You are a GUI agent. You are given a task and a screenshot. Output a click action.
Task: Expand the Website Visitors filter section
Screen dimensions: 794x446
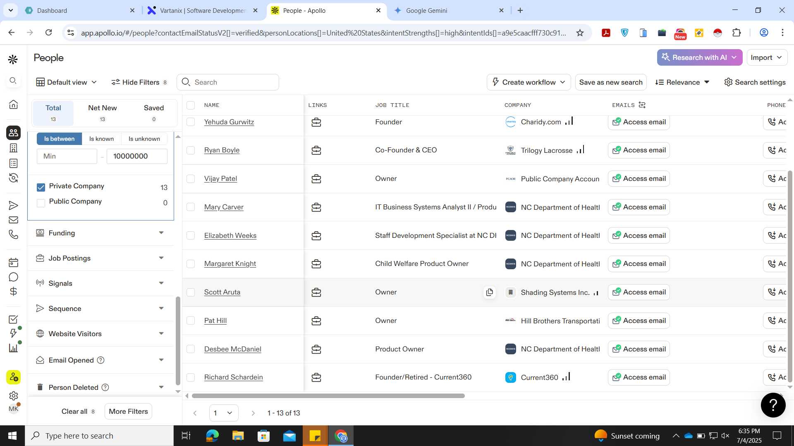(100, 334)
